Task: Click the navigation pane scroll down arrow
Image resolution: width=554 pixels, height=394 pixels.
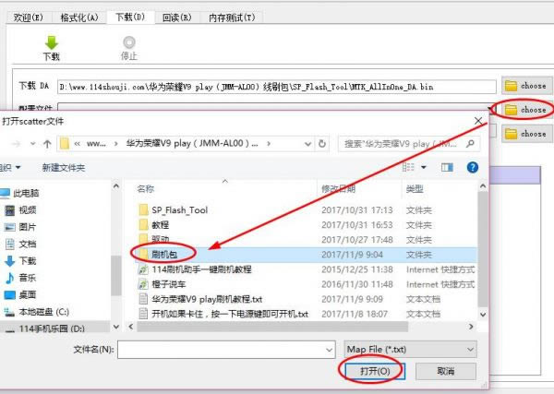Action: pos(116,327)
